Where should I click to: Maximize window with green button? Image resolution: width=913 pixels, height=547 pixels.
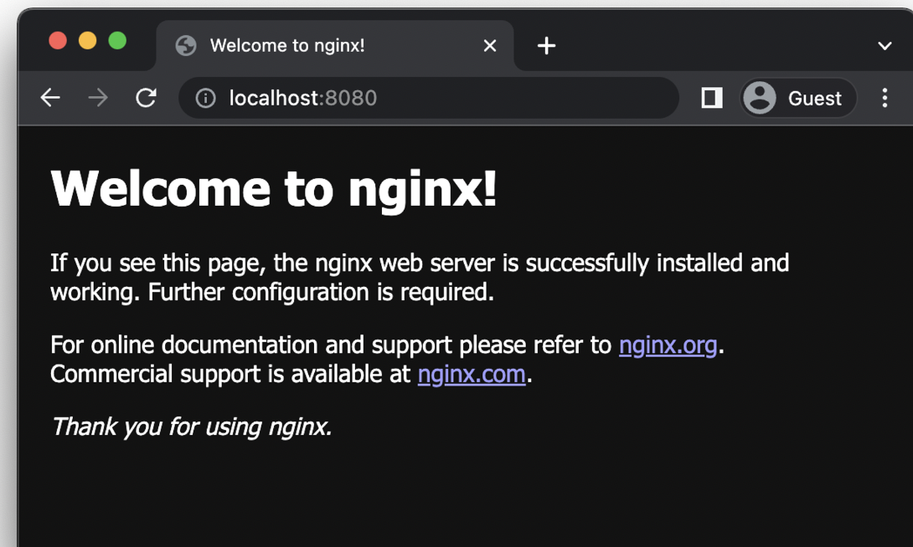[117, 41]
